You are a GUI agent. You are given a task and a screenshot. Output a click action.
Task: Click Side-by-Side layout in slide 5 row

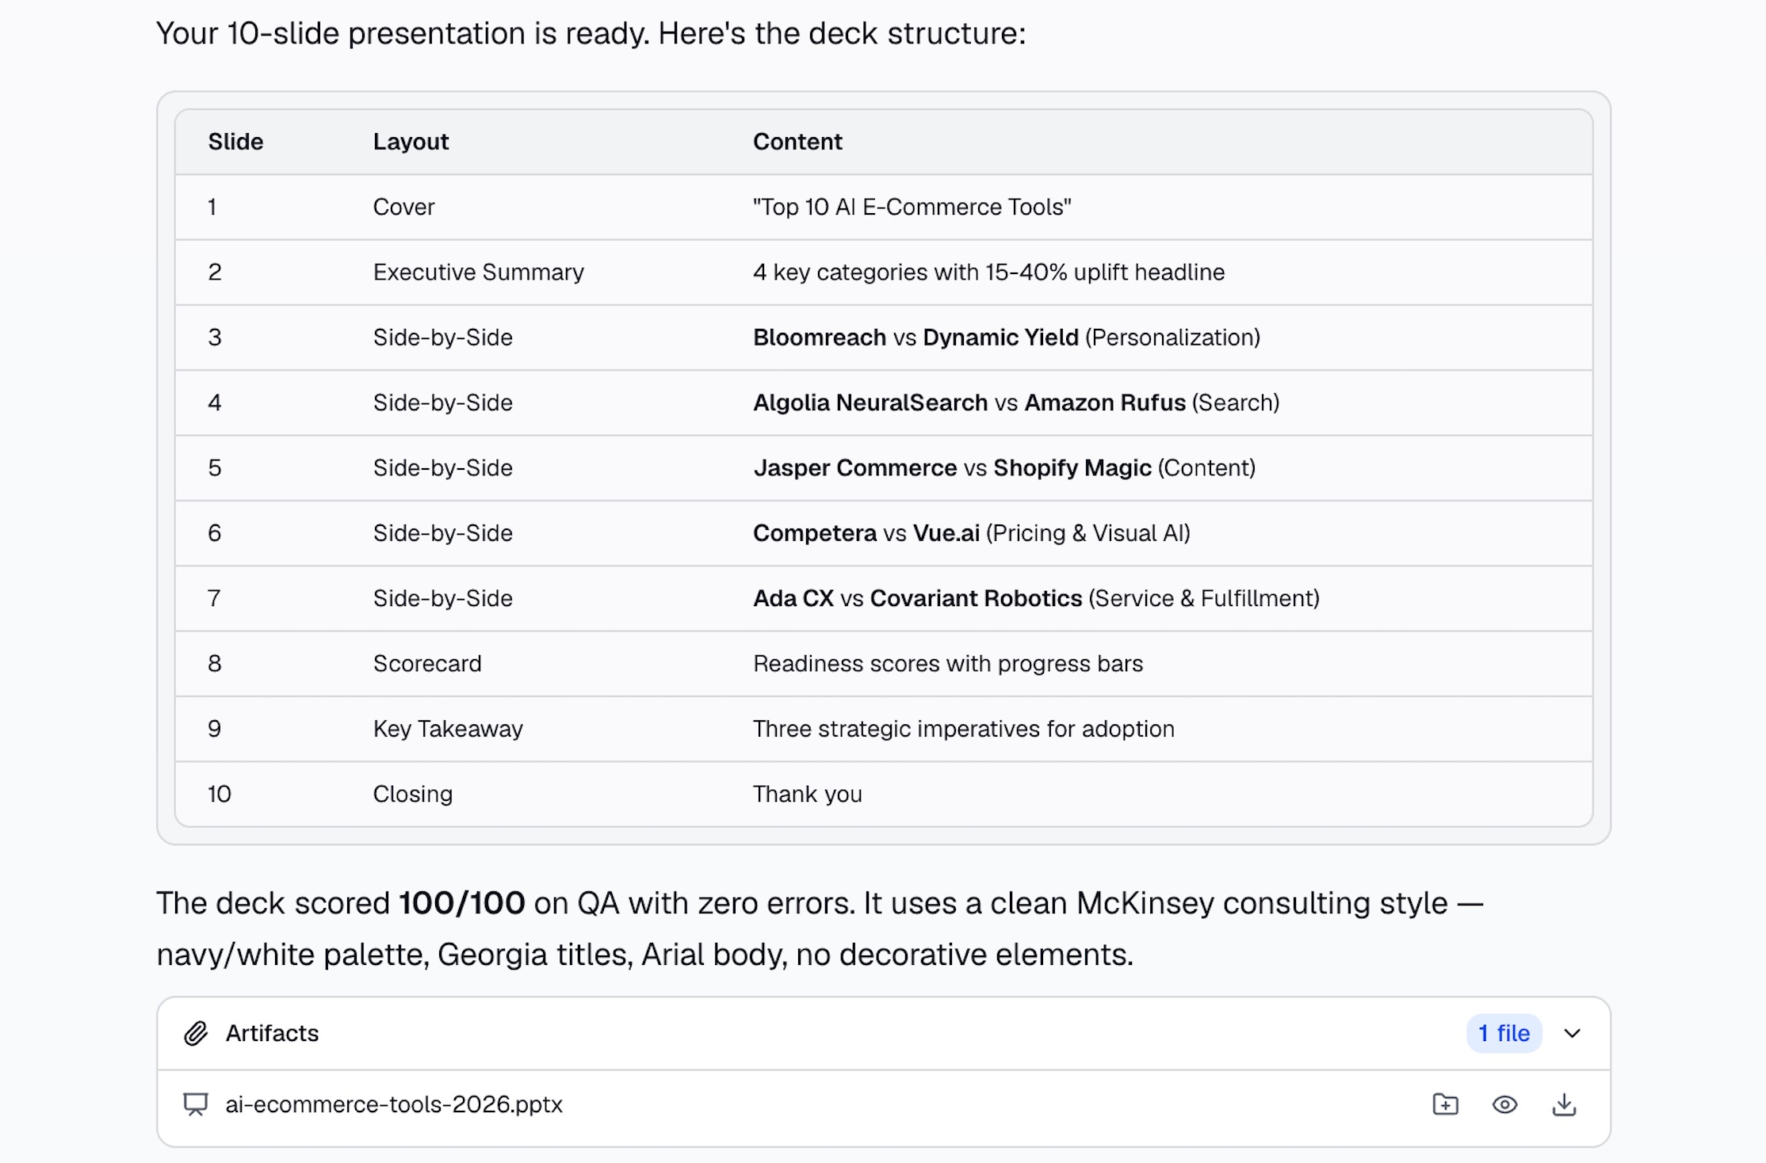pyautogui.click(x=442, y=467)
